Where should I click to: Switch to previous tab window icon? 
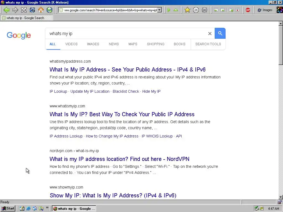coord(216,10)
